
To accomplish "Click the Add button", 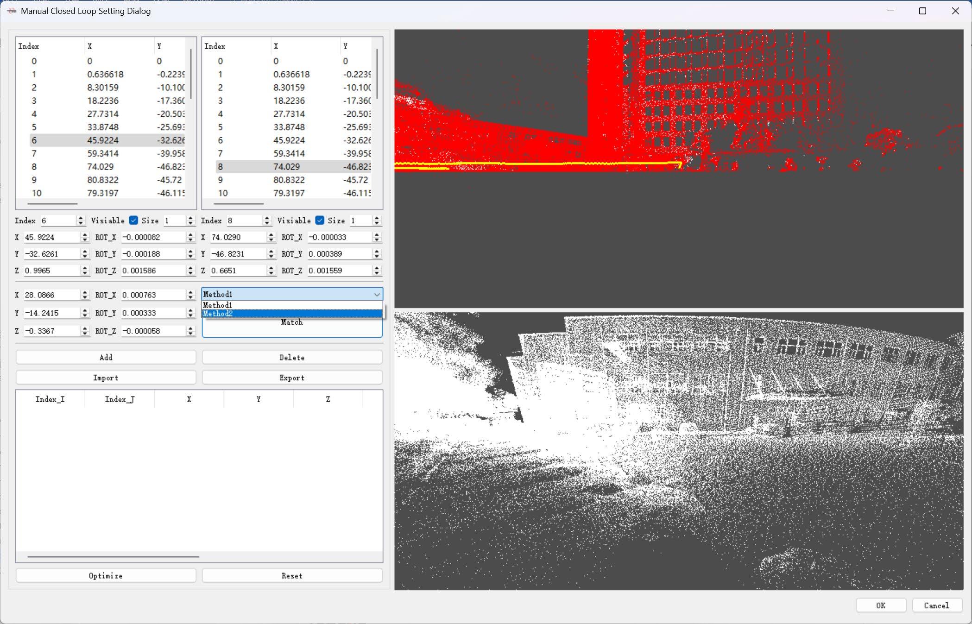I will [106, 357].
